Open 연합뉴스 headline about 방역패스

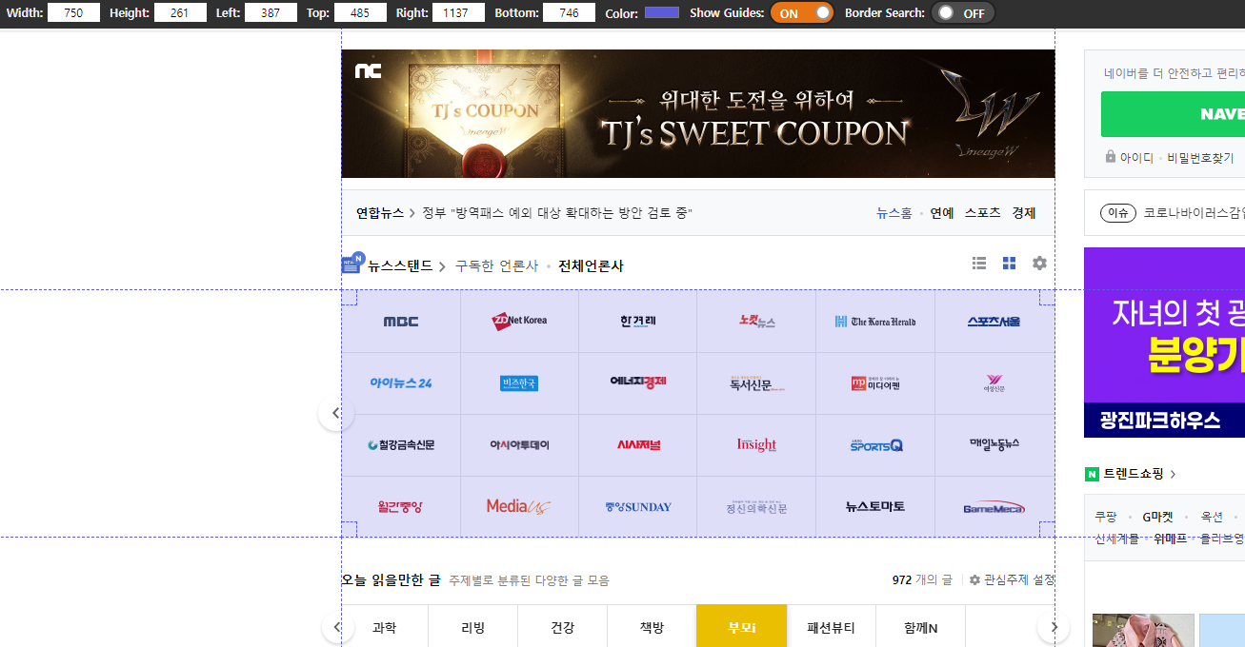pos(557,213)
